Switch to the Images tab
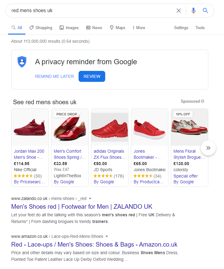 pyautogui.click(x=69, y=28)
